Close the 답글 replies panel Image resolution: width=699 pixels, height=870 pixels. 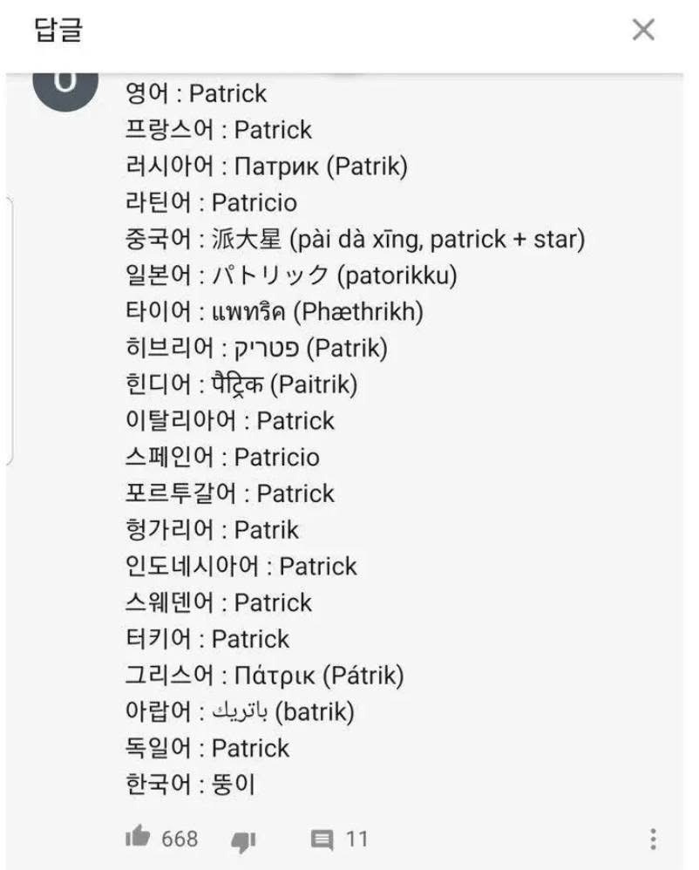pos(643,31)
